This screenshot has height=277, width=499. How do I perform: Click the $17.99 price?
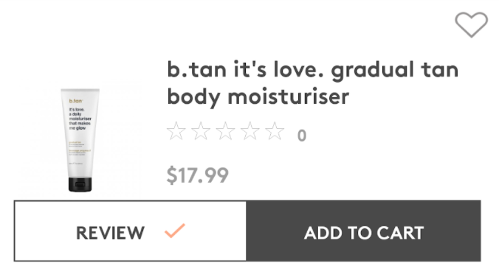[198, 175]
